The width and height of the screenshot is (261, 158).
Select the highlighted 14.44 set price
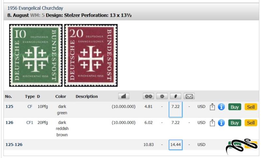pyautogui.click(x=176, y=145)
